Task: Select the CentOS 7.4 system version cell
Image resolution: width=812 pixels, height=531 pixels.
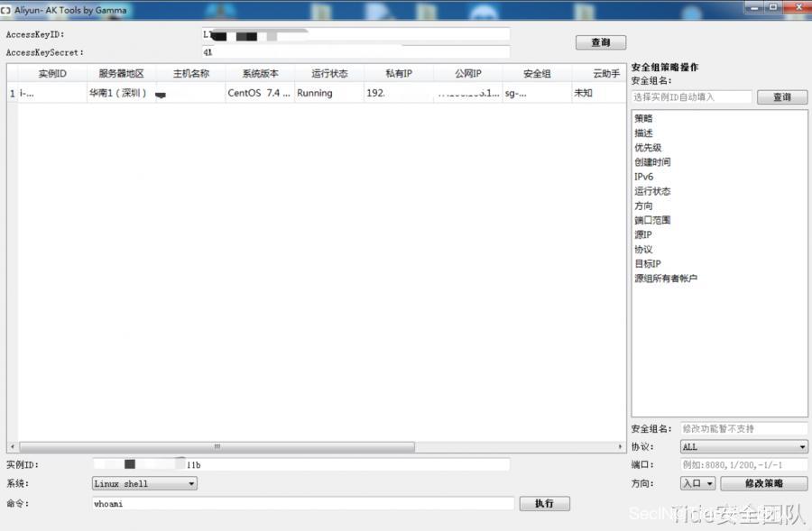Action: (x=260, y=93)
